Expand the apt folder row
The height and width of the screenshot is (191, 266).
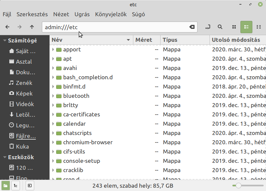tap(53, 59)
